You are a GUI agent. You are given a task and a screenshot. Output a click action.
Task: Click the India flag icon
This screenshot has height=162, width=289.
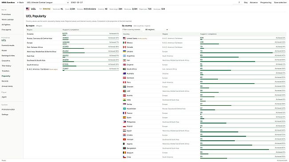pyautogui.click(x=124, y=100)
